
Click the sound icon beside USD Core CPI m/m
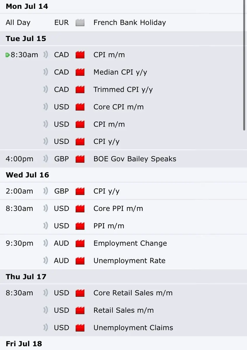tap(45, 107)
